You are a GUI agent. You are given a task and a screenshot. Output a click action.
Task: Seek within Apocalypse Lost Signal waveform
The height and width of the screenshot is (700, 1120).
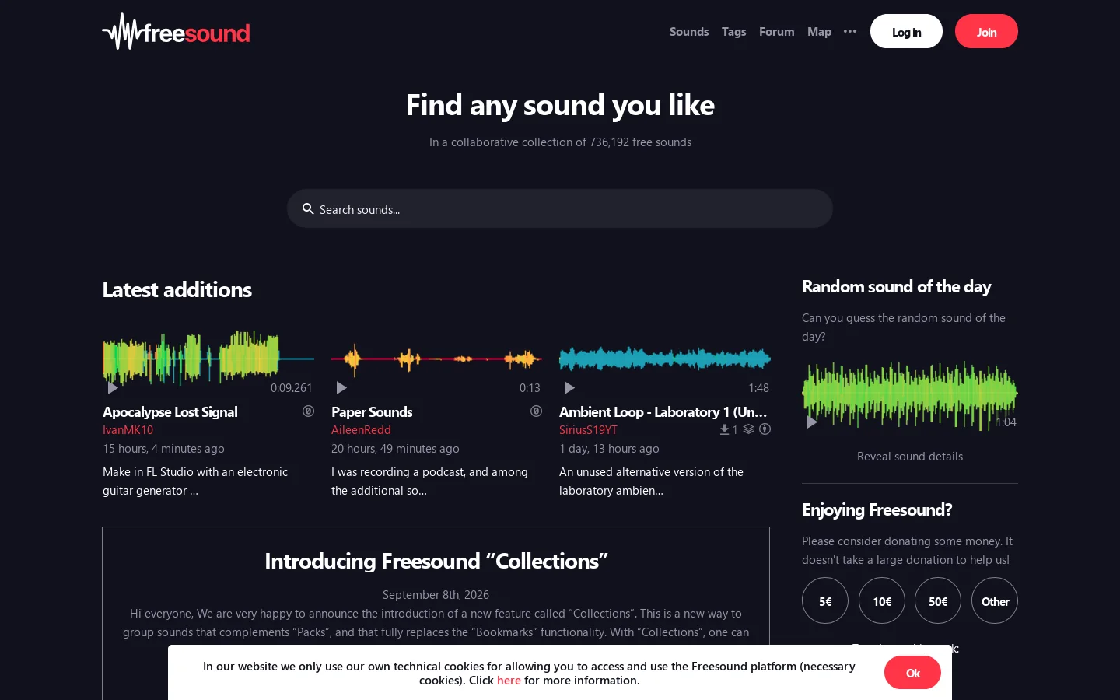(x=208, y=359)
